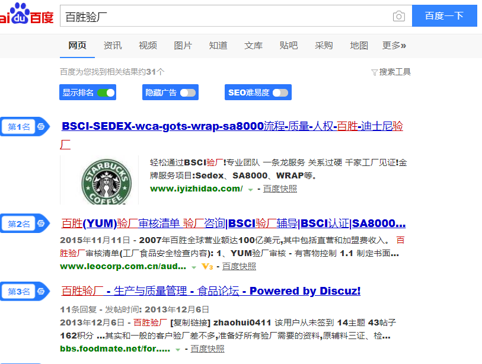Click snippet text 轻松通过BSCI验厂
Image resolution: width=482 pixels, height=364 pixels.
coord(187,162)
